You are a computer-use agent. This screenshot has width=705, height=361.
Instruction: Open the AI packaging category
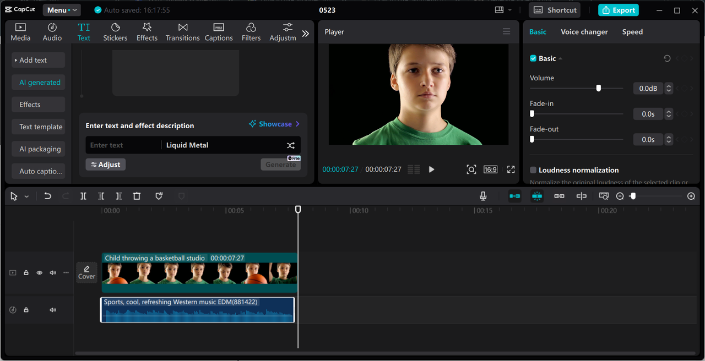pyautogui.click(x=38, y=149)
